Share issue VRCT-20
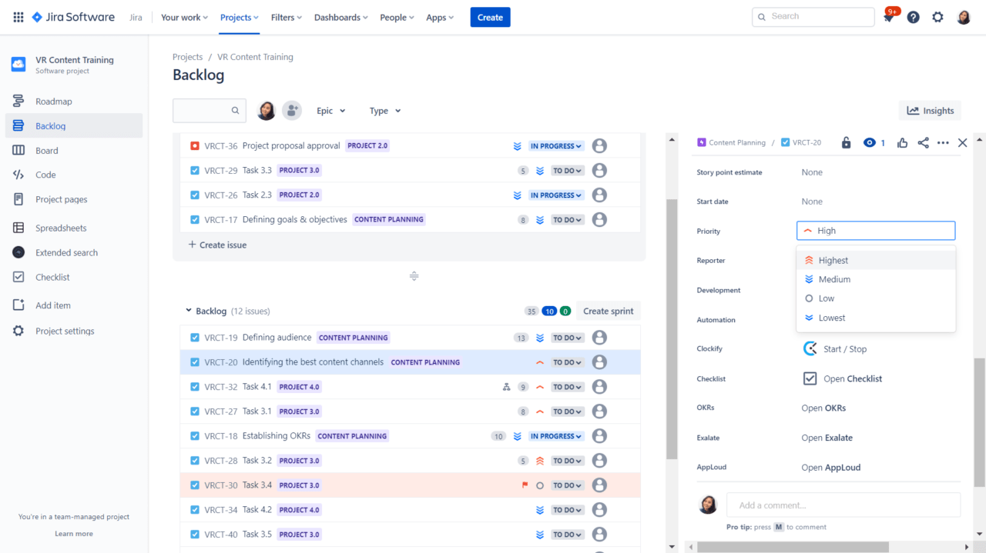Screen dimensions: 986x553 (x=923, y=142)
